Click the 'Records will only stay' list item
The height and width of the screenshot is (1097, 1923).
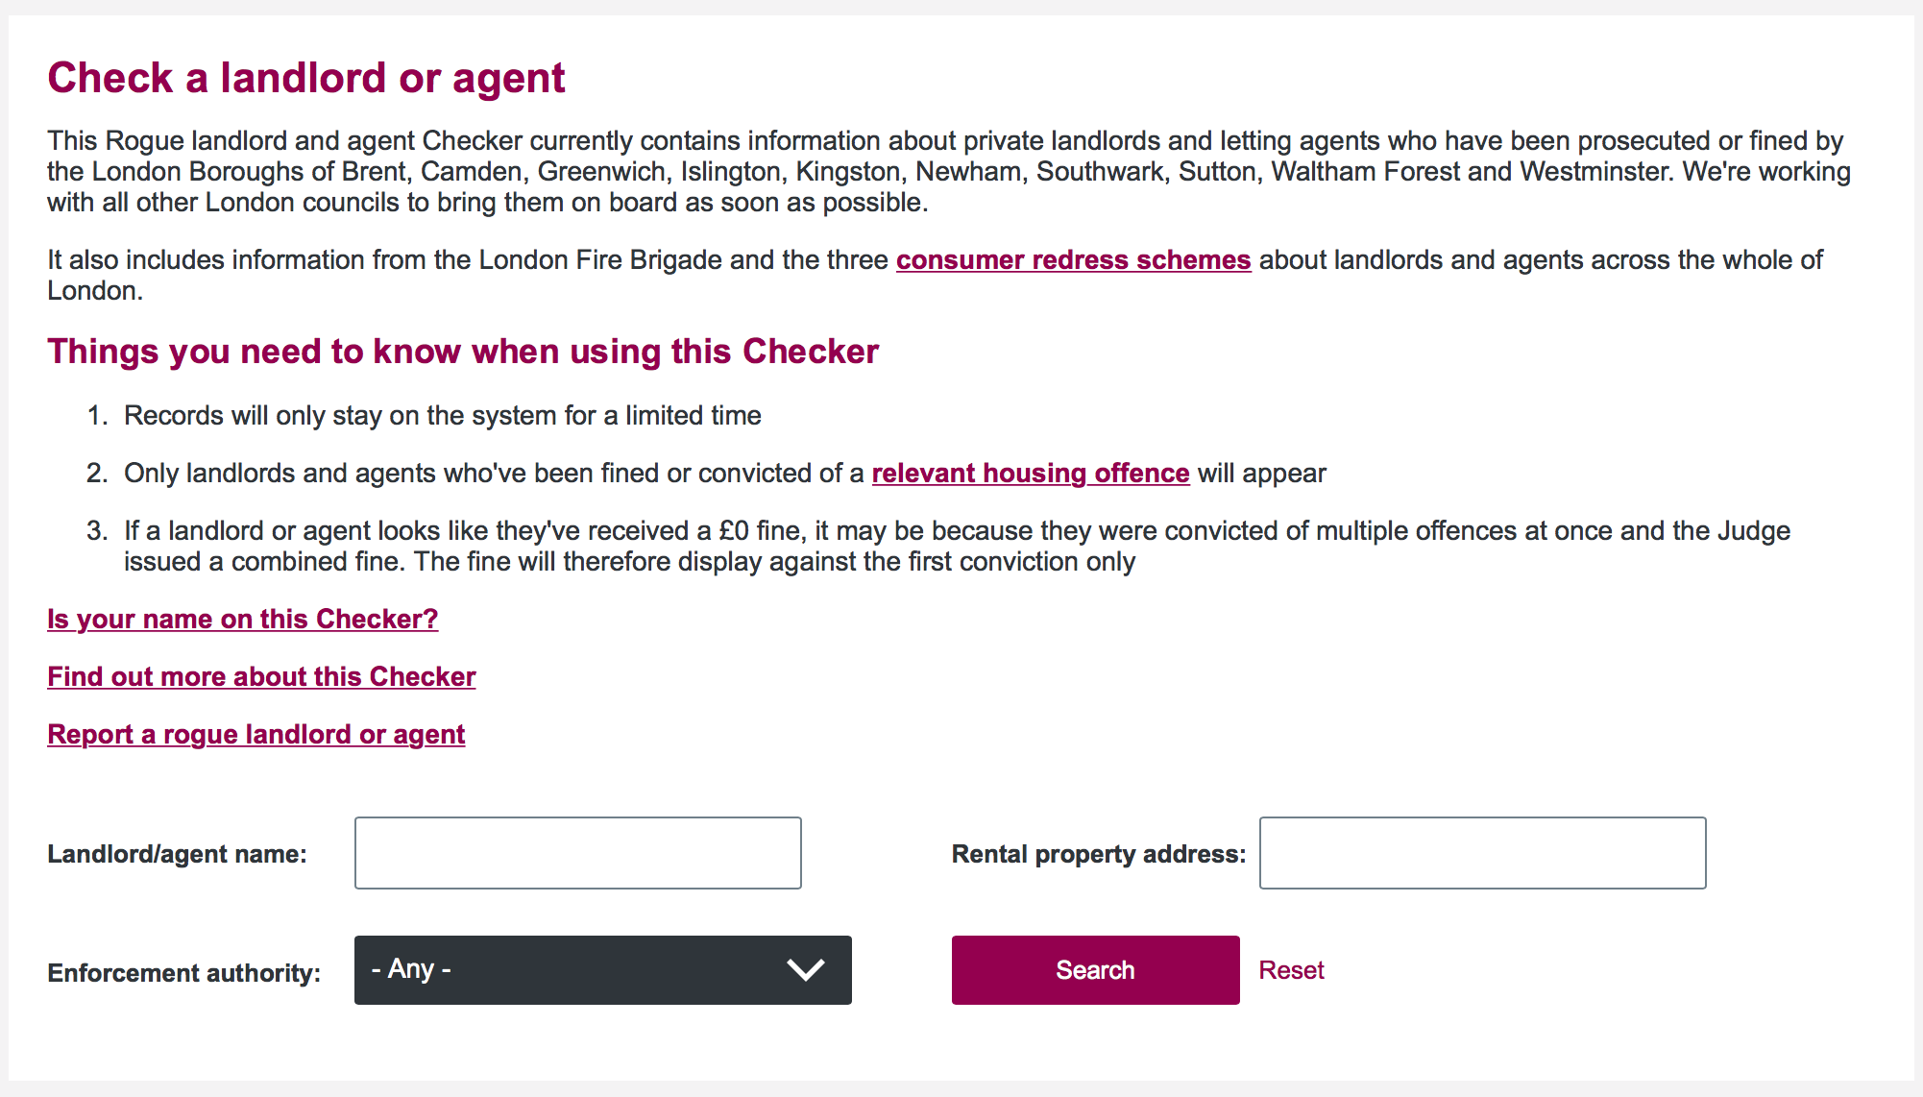(x=442, y=416)
